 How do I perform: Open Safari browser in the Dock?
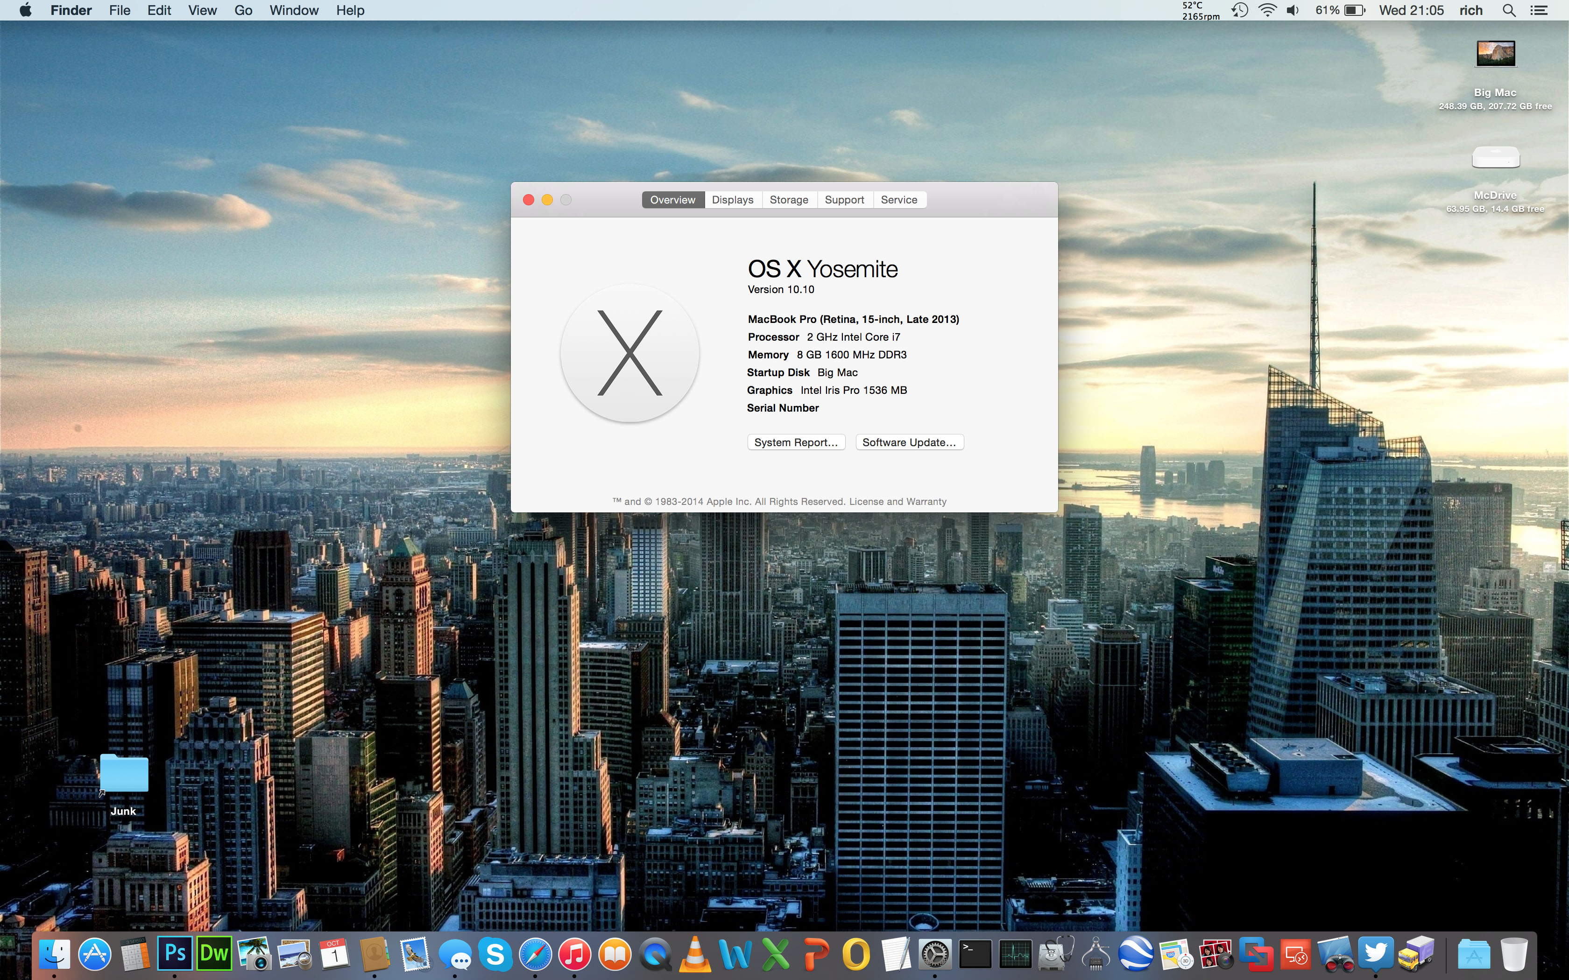click(x=535, y=954)
